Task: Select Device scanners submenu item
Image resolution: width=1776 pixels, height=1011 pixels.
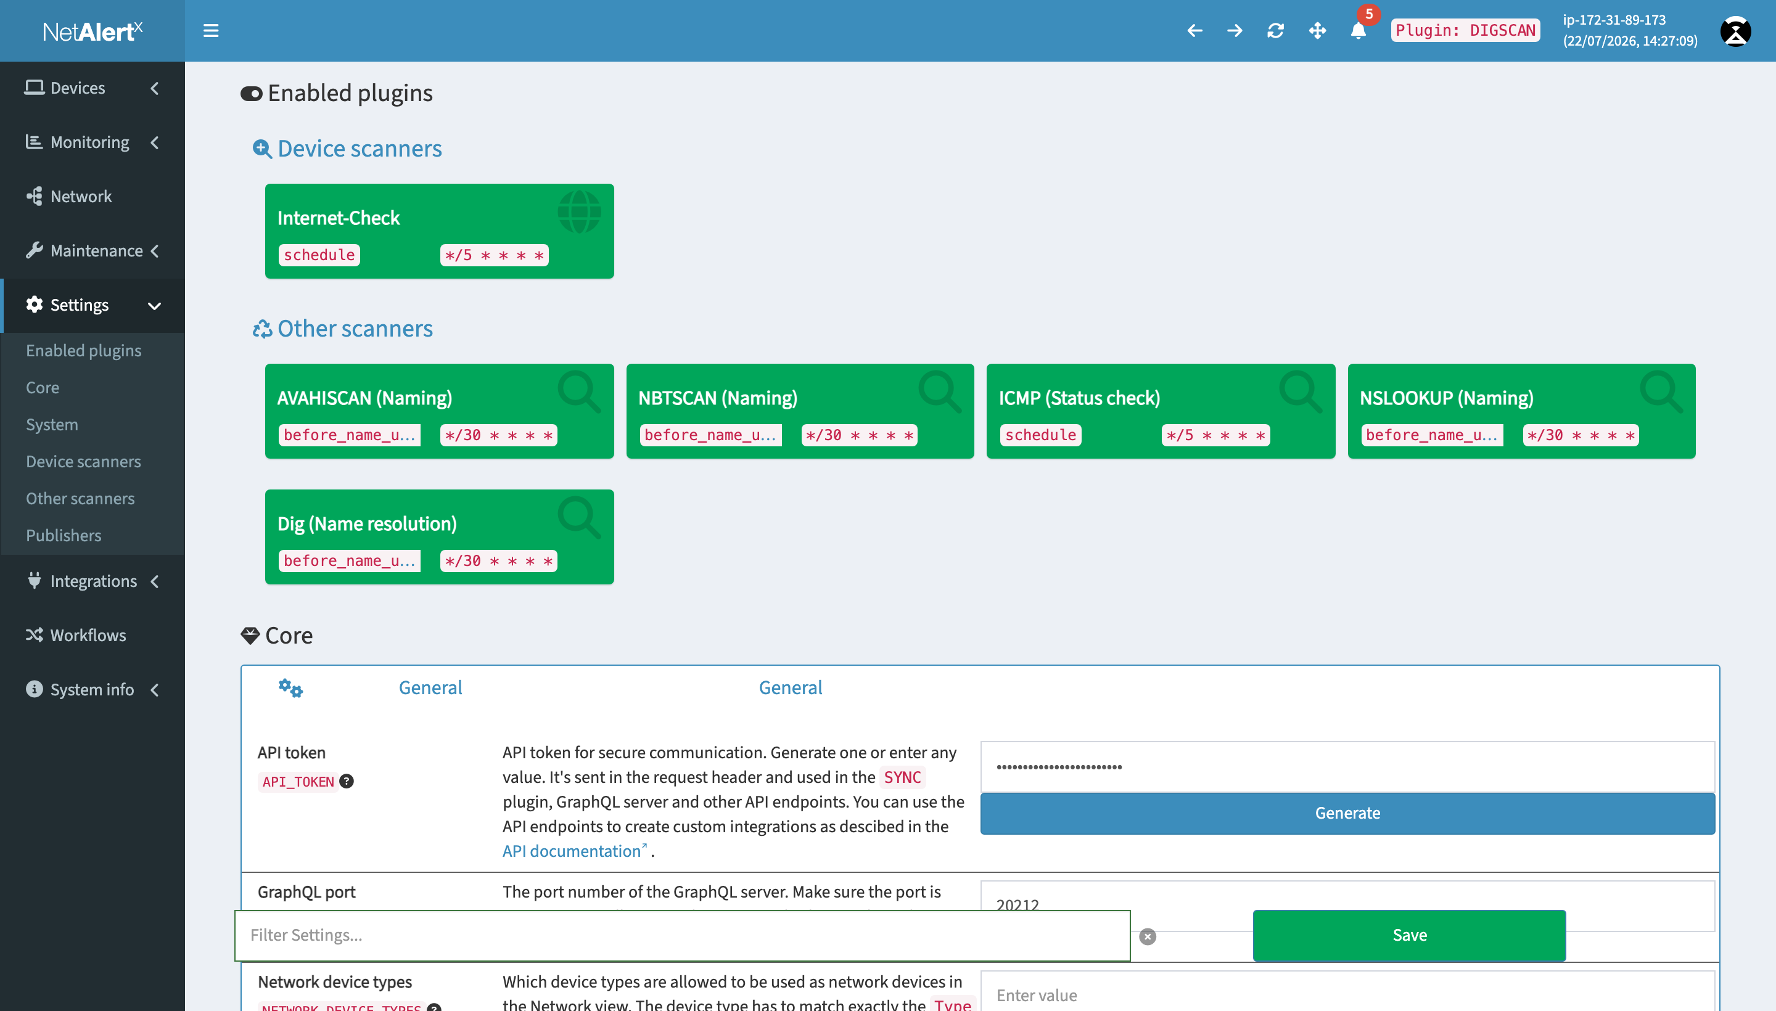Action: click(83, 462)
